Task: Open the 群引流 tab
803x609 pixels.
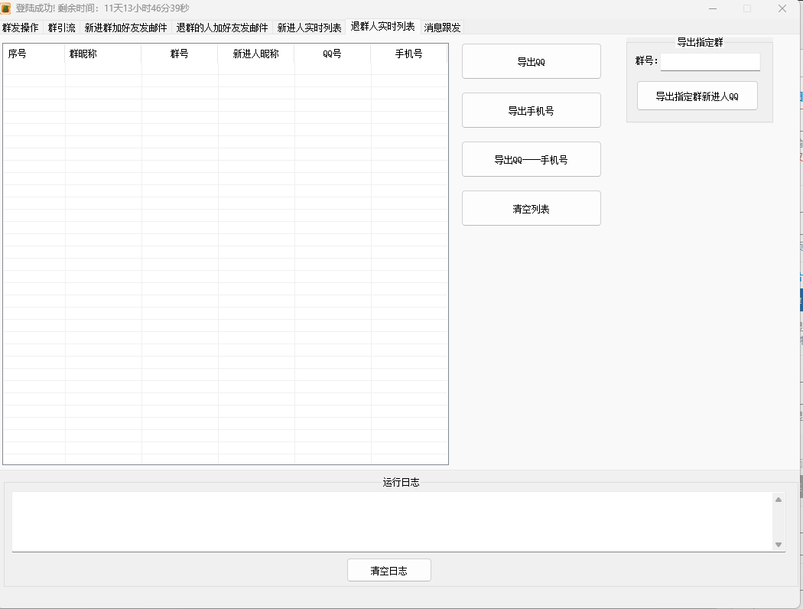Action: (x=60, y=28)
